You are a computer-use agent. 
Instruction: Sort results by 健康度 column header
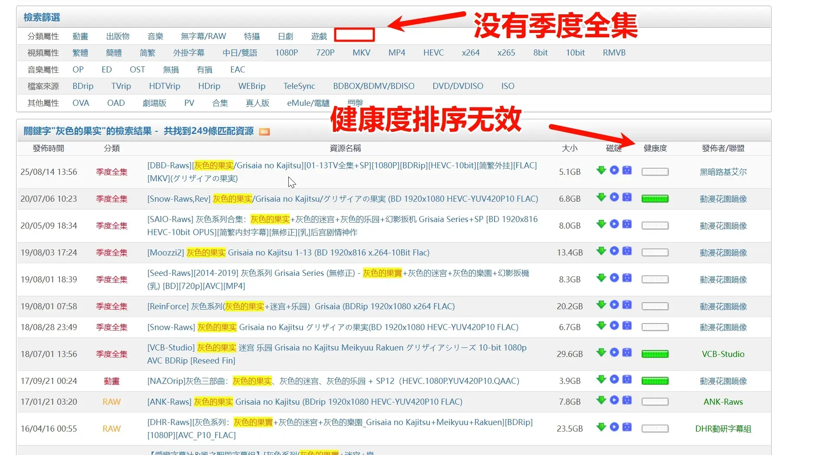pos(655,148)
